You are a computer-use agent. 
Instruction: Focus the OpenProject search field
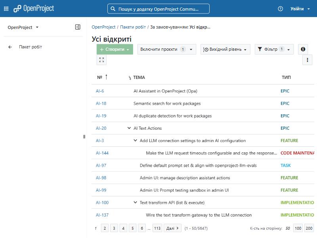[x=158, y=9]
